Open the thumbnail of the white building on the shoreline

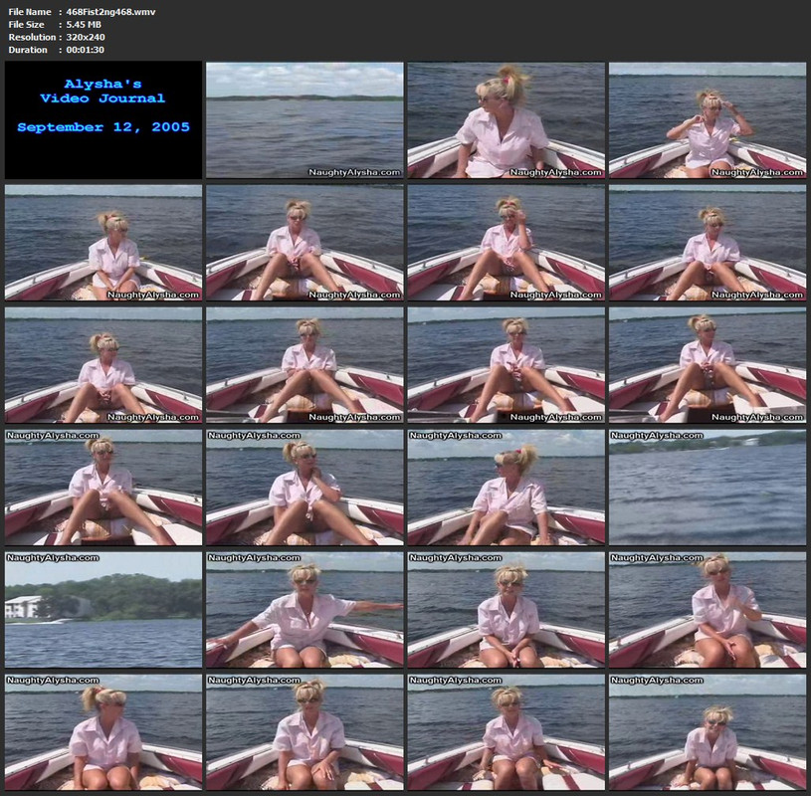click(x=103, y=610)
